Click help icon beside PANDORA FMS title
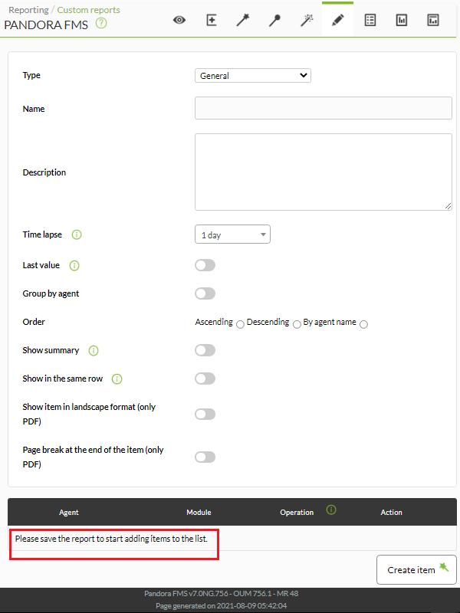Image resolution: width=460 pixels, height=613 pixels. (x=101, y=24)
